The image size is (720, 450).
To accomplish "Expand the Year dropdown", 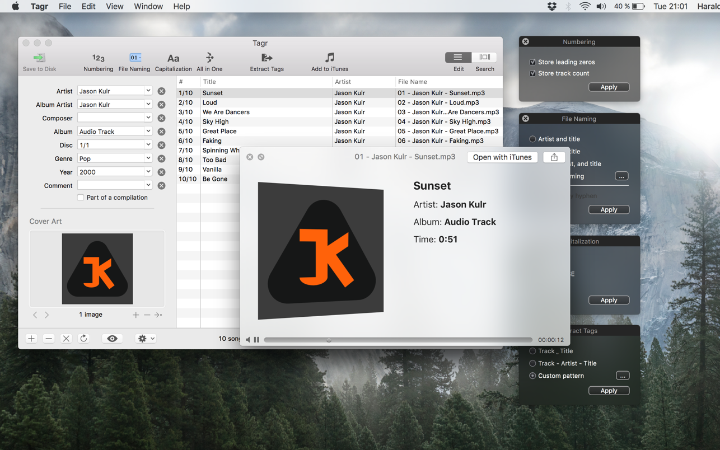I will pyautogui.click(x=148, y=171).
